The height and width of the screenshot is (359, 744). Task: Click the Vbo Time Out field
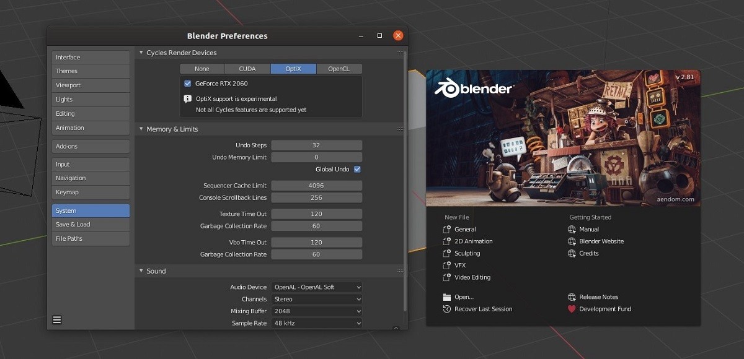pyautogui.click(x=317, y=242)
